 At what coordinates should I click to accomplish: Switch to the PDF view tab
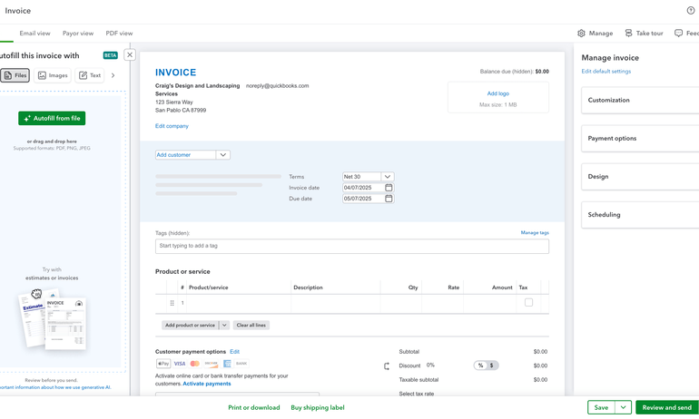tap(119, 34)
